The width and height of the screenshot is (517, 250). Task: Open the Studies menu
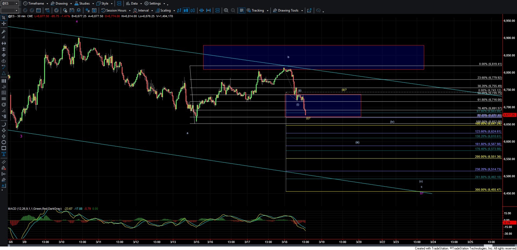tap(84, 3)
